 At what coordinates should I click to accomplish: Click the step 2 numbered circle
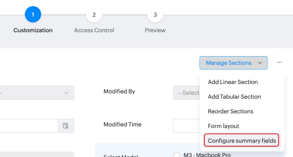pyautogui.click(x=94, y=15)
